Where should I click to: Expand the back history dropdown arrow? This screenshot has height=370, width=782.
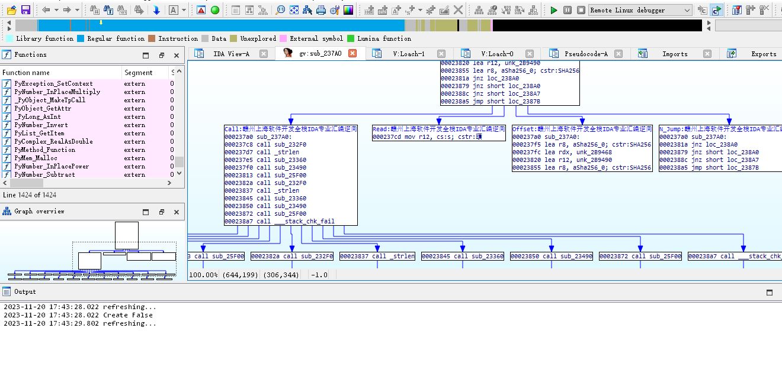coord(56,10)
